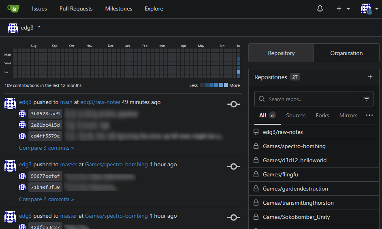Open Explore page

click(154, 9)
